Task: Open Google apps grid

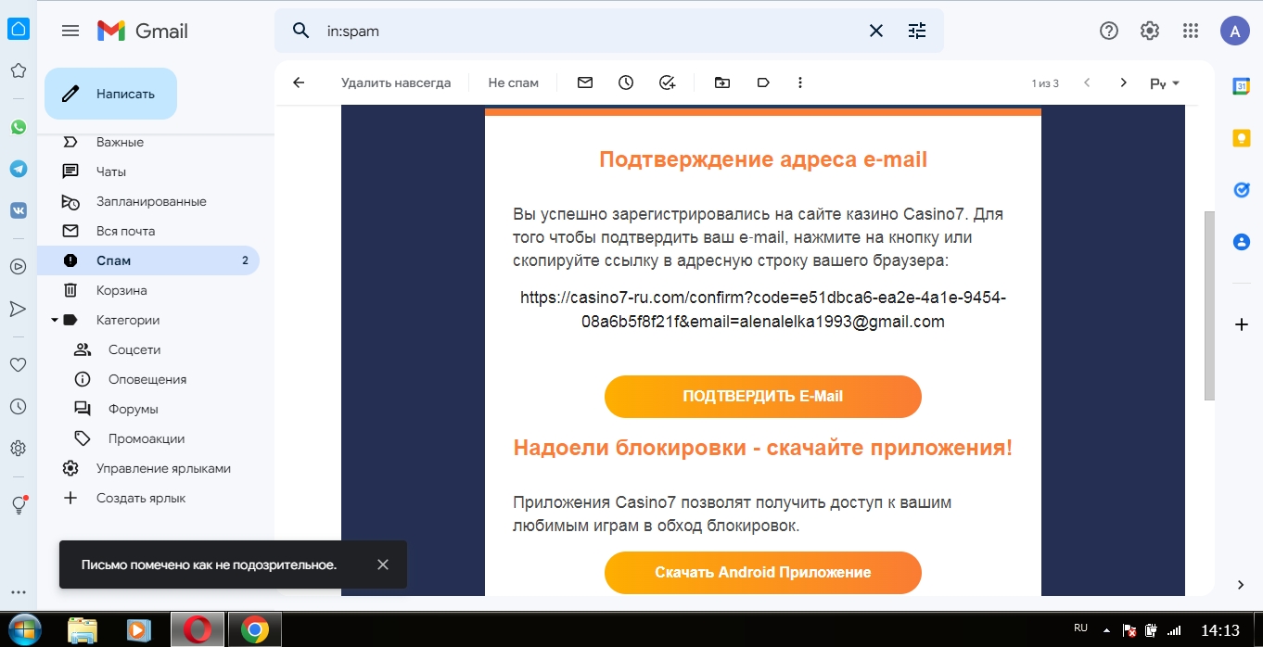Action: [x=1191, y=31]
